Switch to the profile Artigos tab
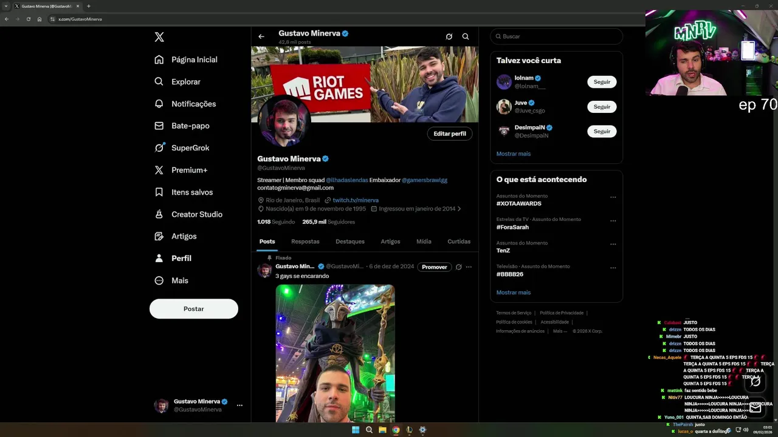This screenshot has width=778, height=437. [x=390, y=242]
